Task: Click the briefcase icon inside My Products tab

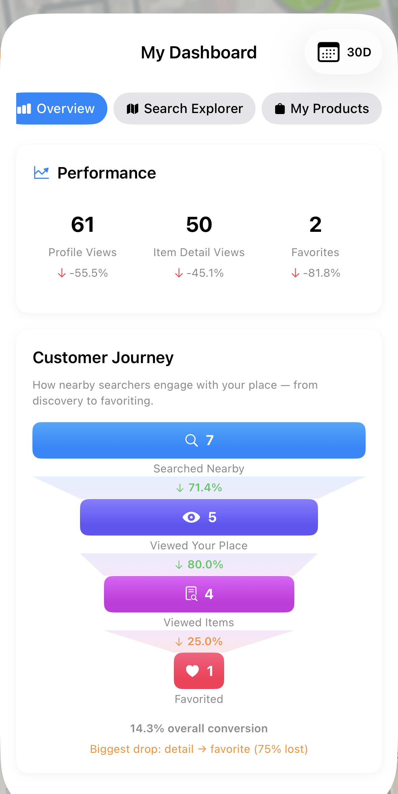Action: coord(280,108)
